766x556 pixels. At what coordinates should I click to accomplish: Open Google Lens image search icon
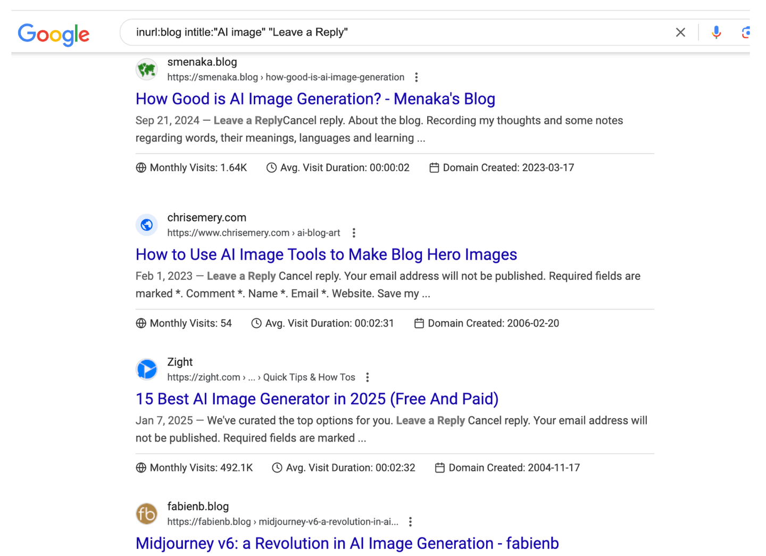(x=746, y=32)
